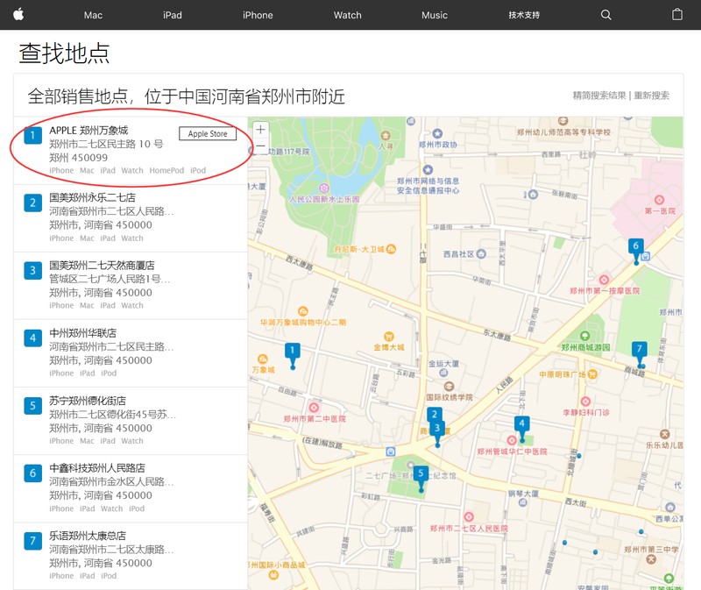Click the 人民公园新水上乐园 map label

point(324,199)
